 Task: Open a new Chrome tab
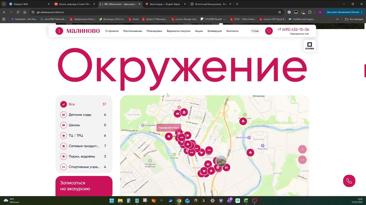point(237,4)
